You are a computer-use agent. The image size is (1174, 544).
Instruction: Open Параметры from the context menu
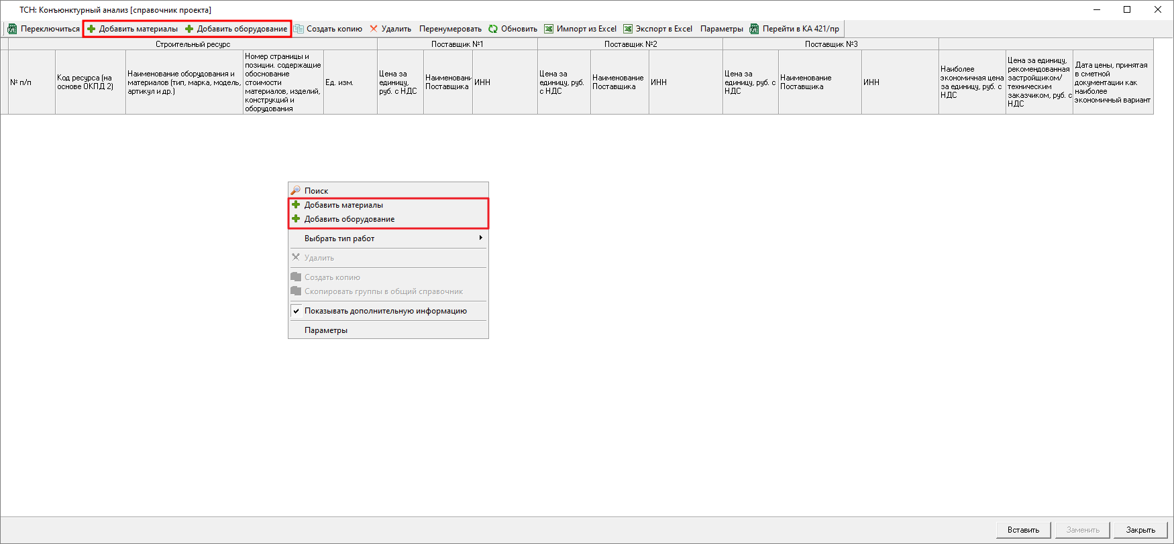(325, 330)
